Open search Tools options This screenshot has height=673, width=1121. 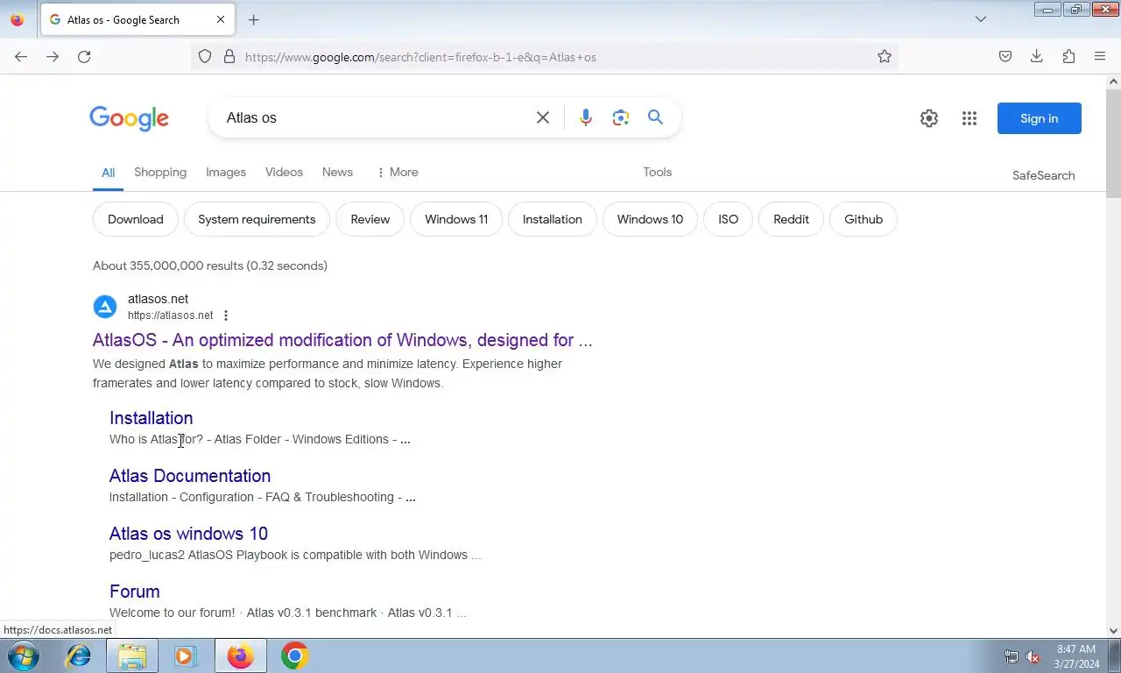click(x=657, y=172)
